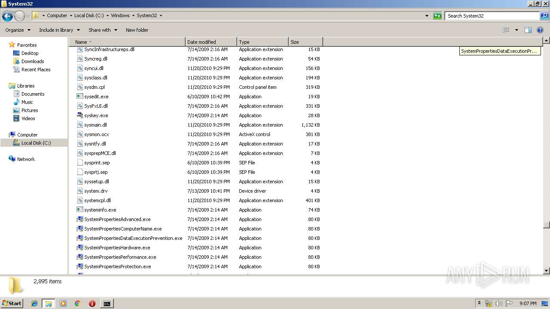The image size is (550, 309).
Task: Click the Windows breadcrumb segment
Action: point(120,15)
